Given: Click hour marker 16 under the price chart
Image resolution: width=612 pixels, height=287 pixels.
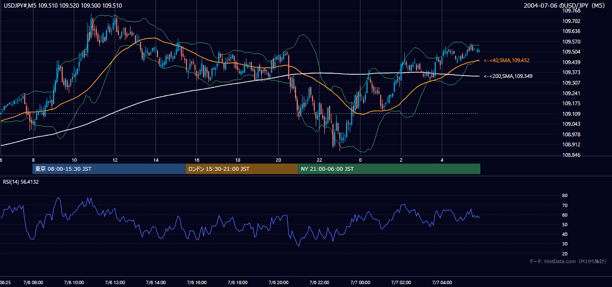Looking at the screenshot, I should [x=197, y=160].
